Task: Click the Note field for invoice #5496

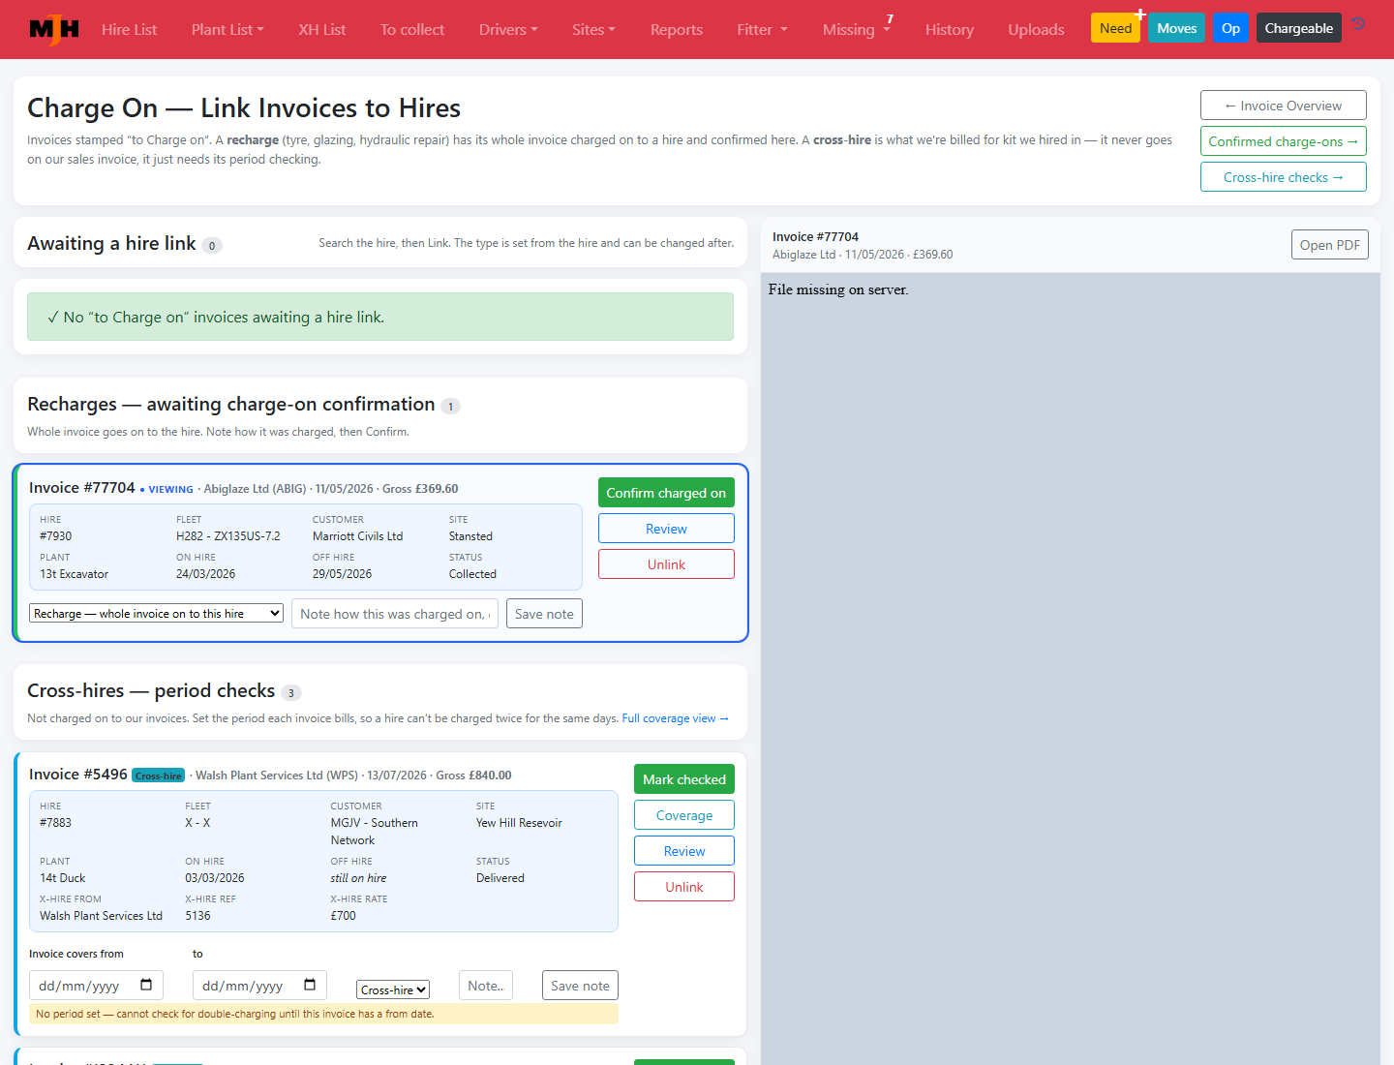Action: coord(486,986)
